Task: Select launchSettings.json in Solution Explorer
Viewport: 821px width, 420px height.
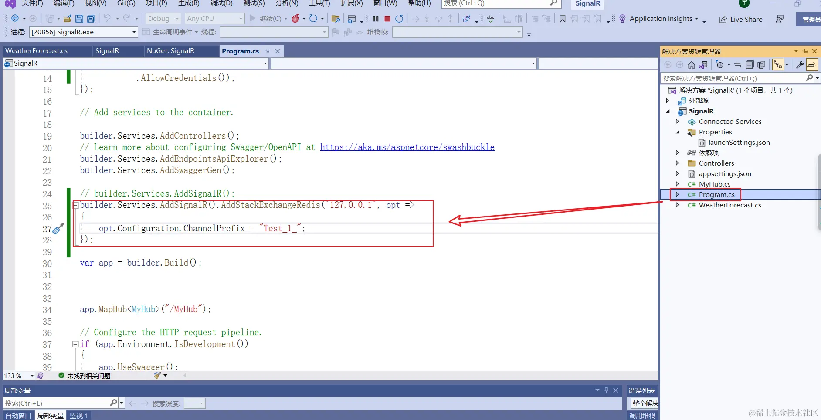Action: (739, 143)
